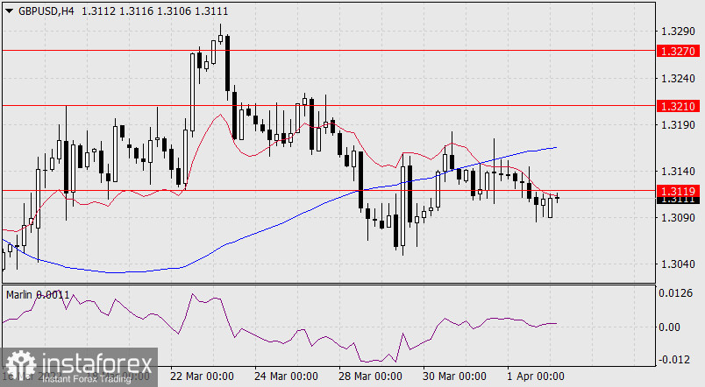
Task: Select the 1 Apr 00:00 date marker
Action: (x=534, y=376)
